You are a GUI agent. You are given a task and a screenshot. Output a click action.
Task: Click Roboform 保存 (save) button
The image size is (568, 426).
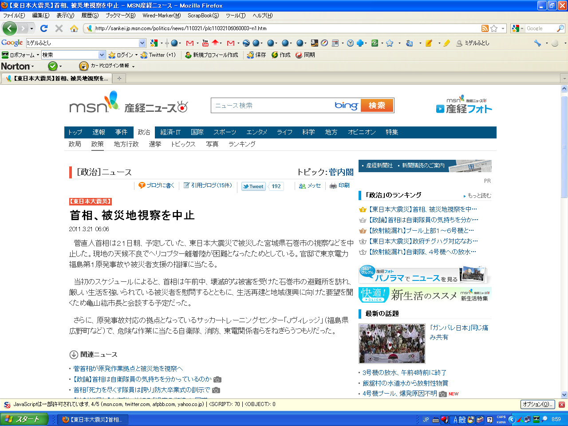tap(256, 55)
